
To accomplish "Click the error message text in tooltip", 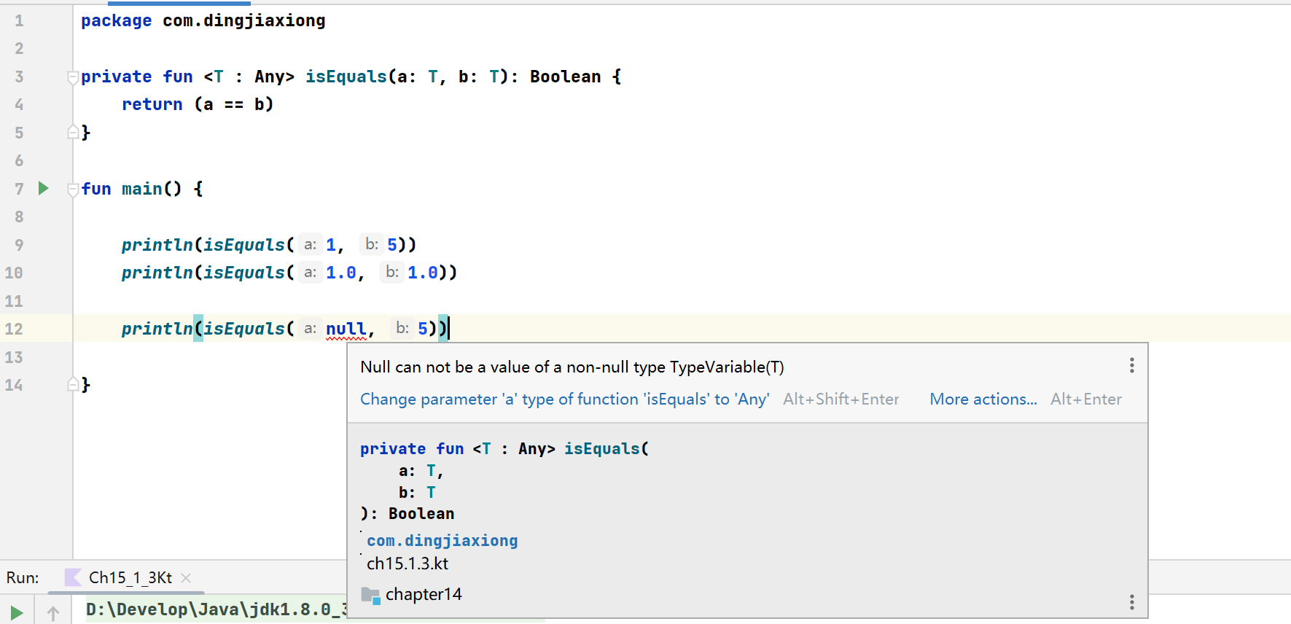I will pos(572,367).
